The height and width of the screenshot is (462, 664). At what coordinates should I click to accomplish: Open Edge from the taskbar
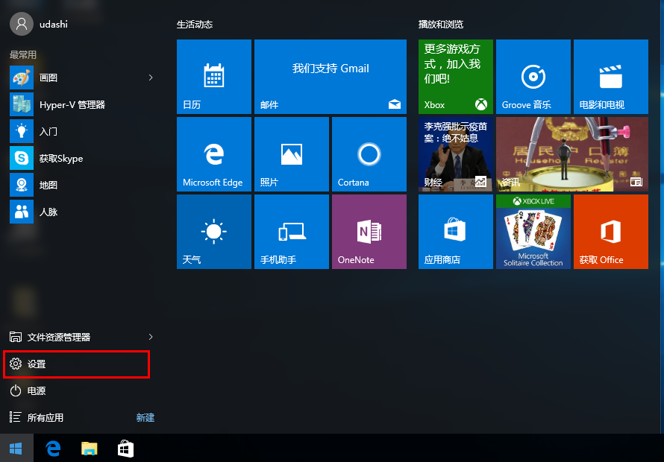pos(53,448)
